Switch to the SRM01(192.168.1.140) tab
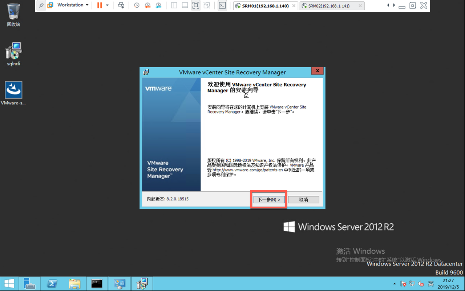 click(265, 6)
